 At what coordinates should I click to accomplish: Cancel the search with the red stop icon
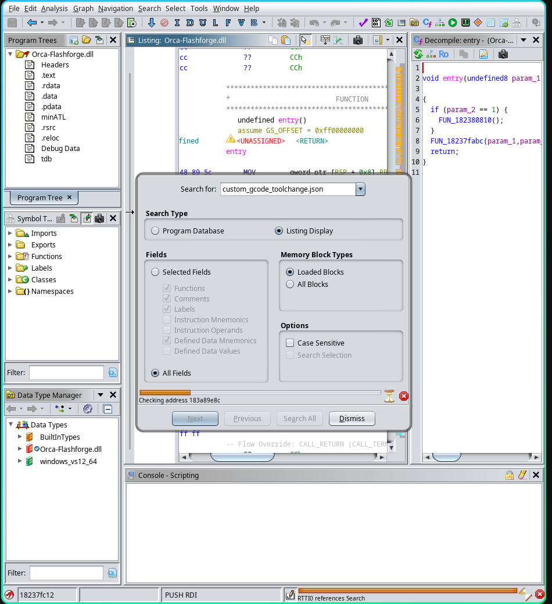(404, 396)
